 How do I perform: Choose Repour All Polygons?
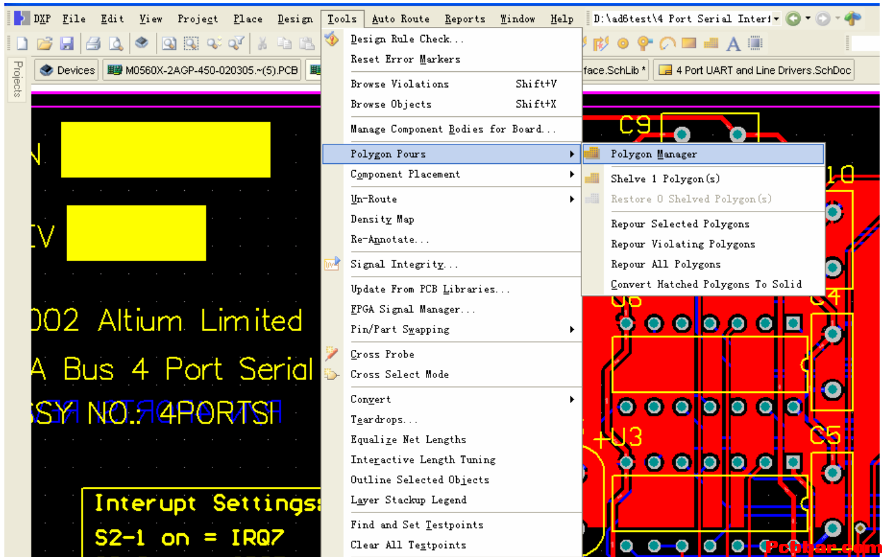703,264
